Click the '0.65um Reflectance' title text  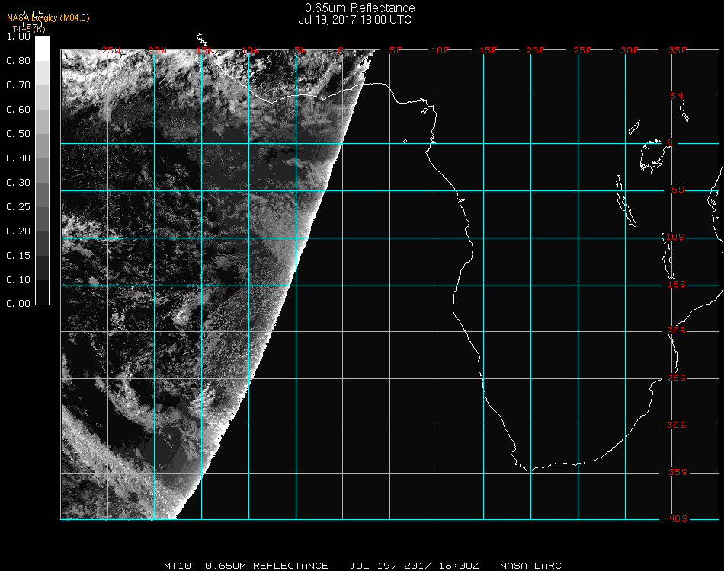click(x=360, y=8)
